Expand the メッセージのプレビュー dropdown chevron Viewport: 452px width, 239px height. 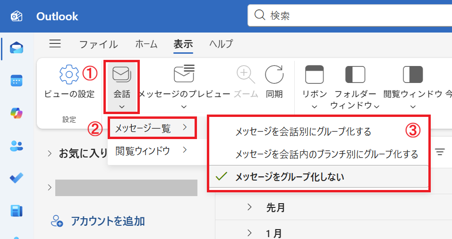point(184,107)
